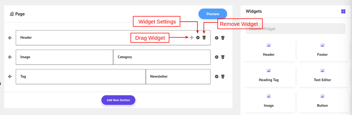Open settings for the Tag/Newsletter section
This screenshot has width=352, height=115.
217,77
